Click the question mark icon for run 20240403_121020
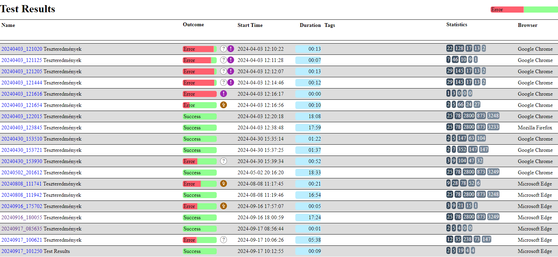Image resolution: width=558 pixels, height=257 pixels. click(x=224, y=49)
